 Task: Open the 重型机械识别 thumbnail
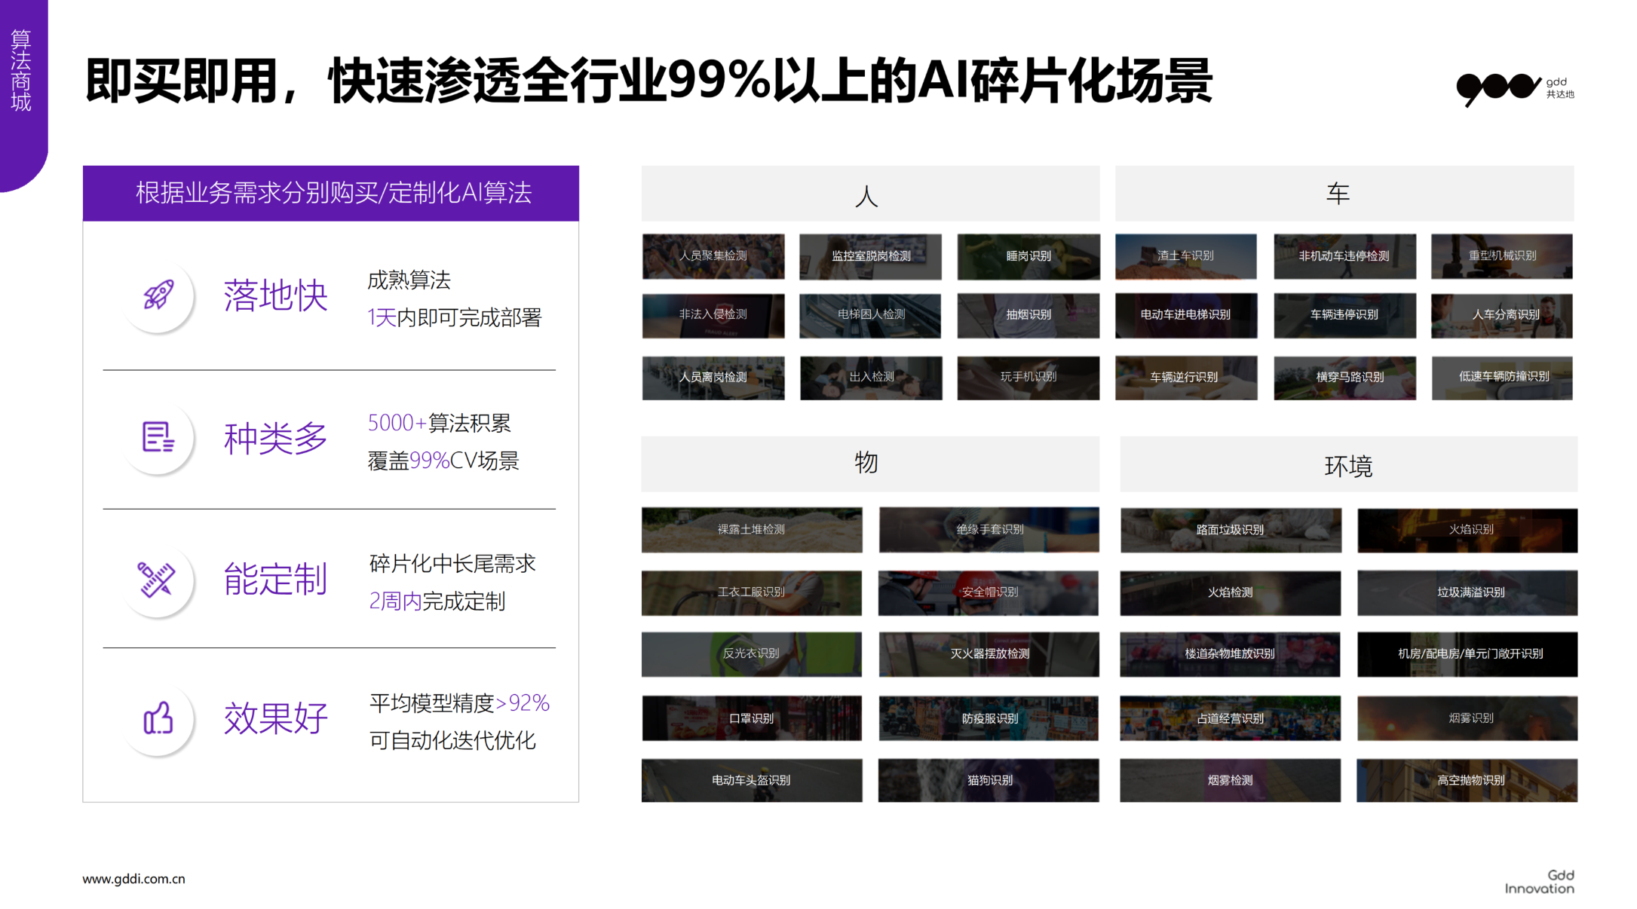point(1502,256)
